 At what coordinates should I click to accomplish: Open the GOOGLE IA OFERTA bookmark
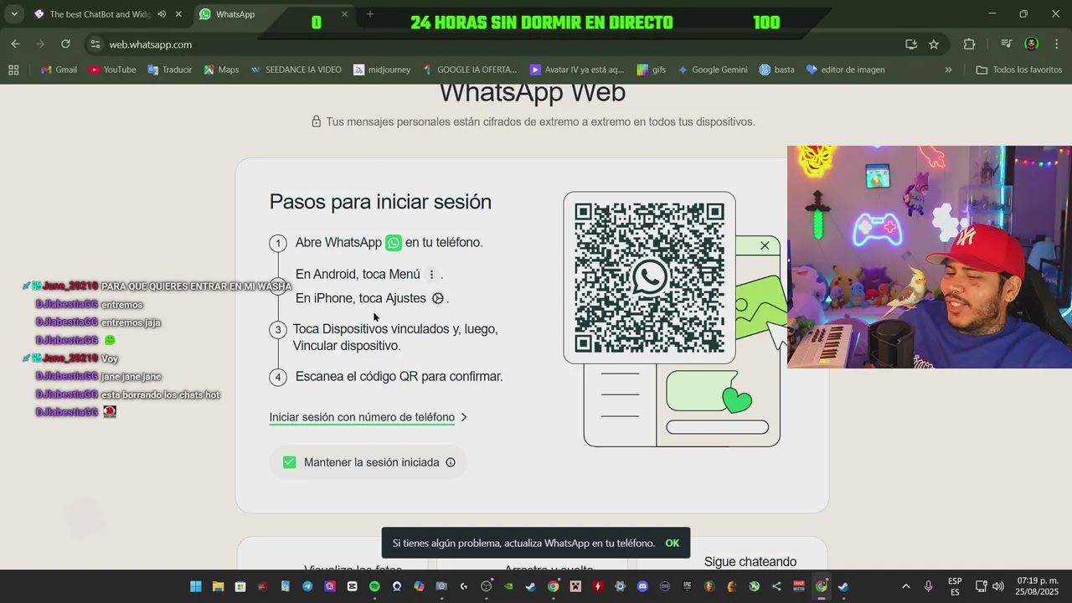pos(469,70)
